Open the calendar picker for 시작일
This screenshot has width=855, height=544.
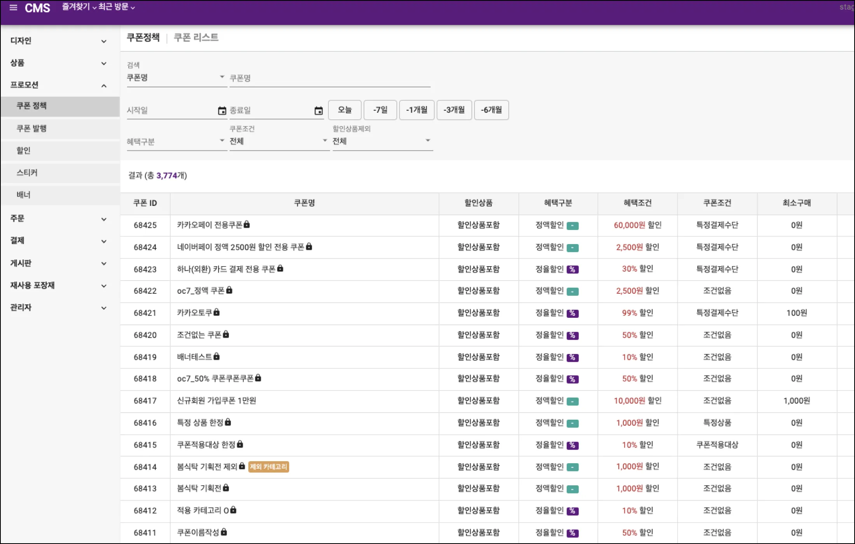(x=222, y=110)
